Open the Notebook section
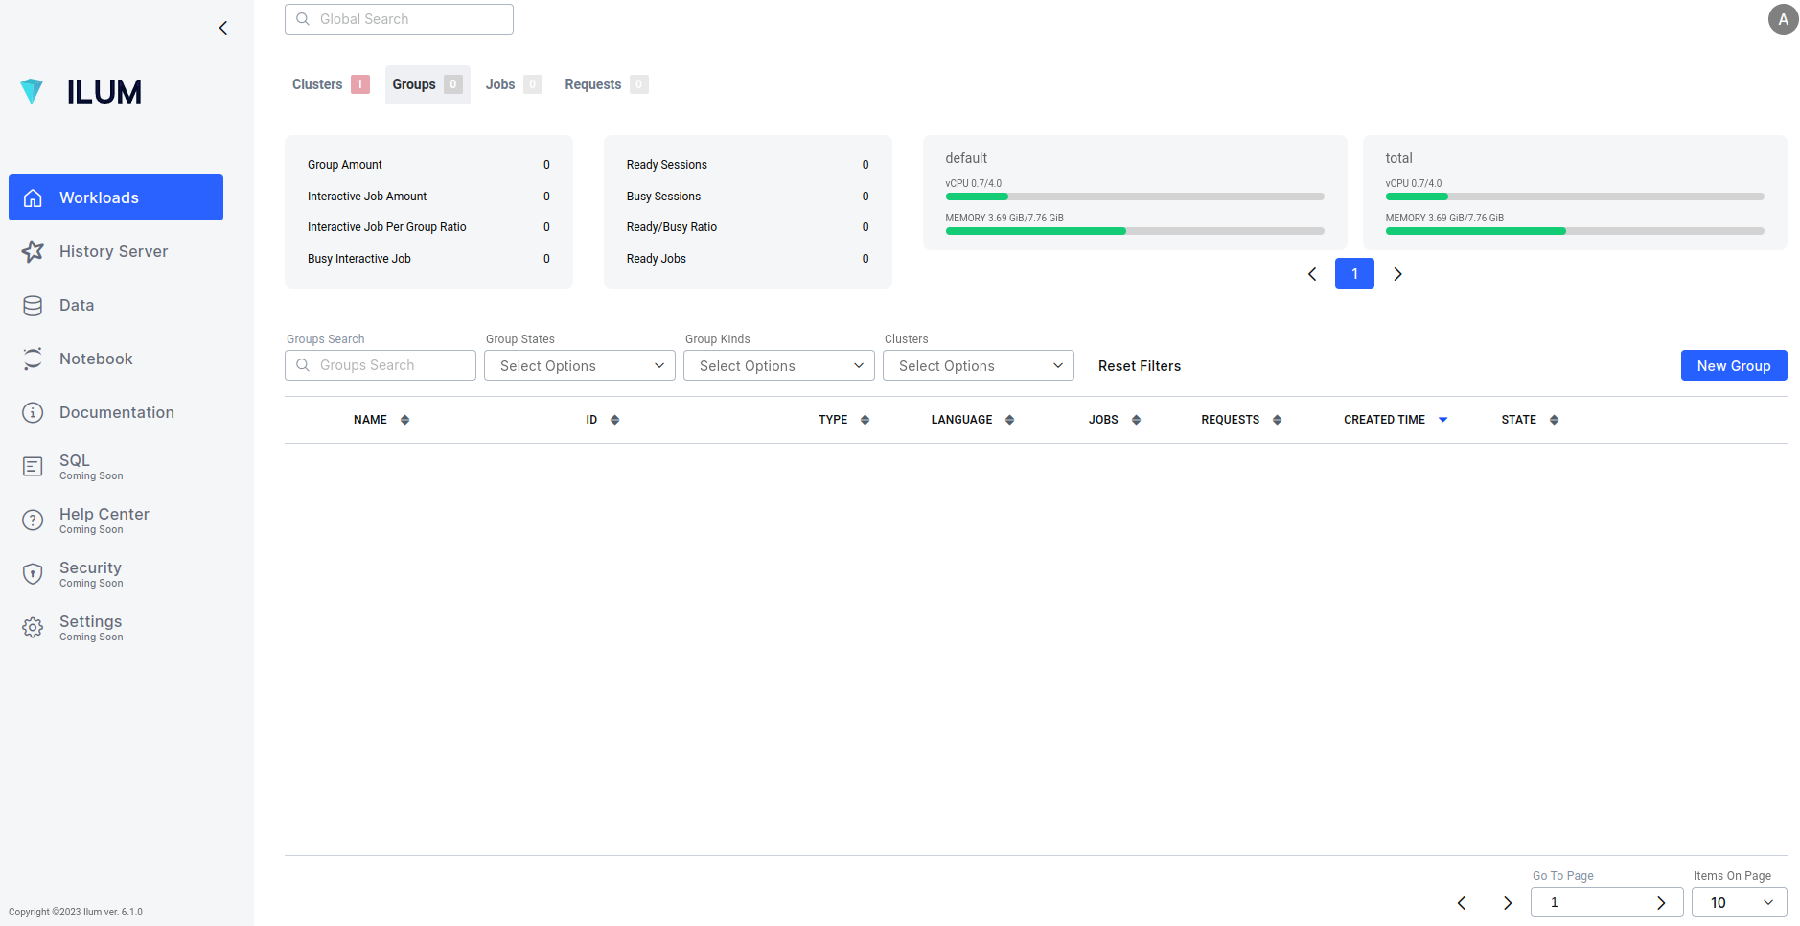 (x=34, y=359)
